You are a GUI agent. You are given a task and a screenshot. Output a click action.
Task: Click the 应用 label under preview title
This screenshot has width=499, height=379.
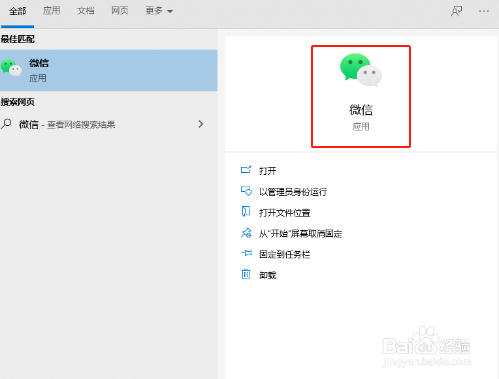coord(361,127)
